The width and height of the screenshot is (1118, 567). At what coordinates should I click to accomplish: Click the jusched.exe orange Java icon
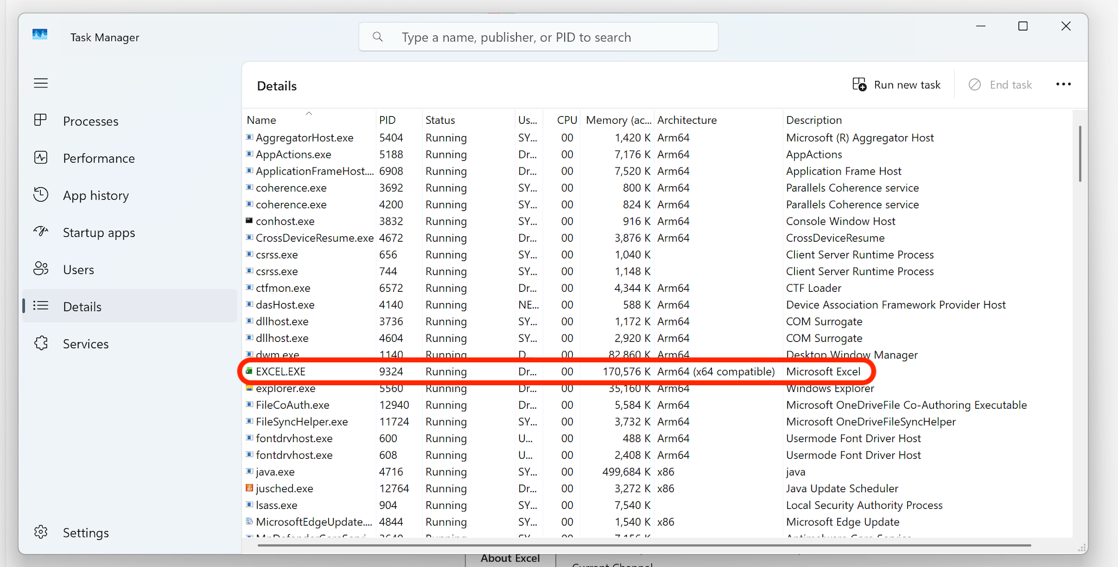[250, 488]
